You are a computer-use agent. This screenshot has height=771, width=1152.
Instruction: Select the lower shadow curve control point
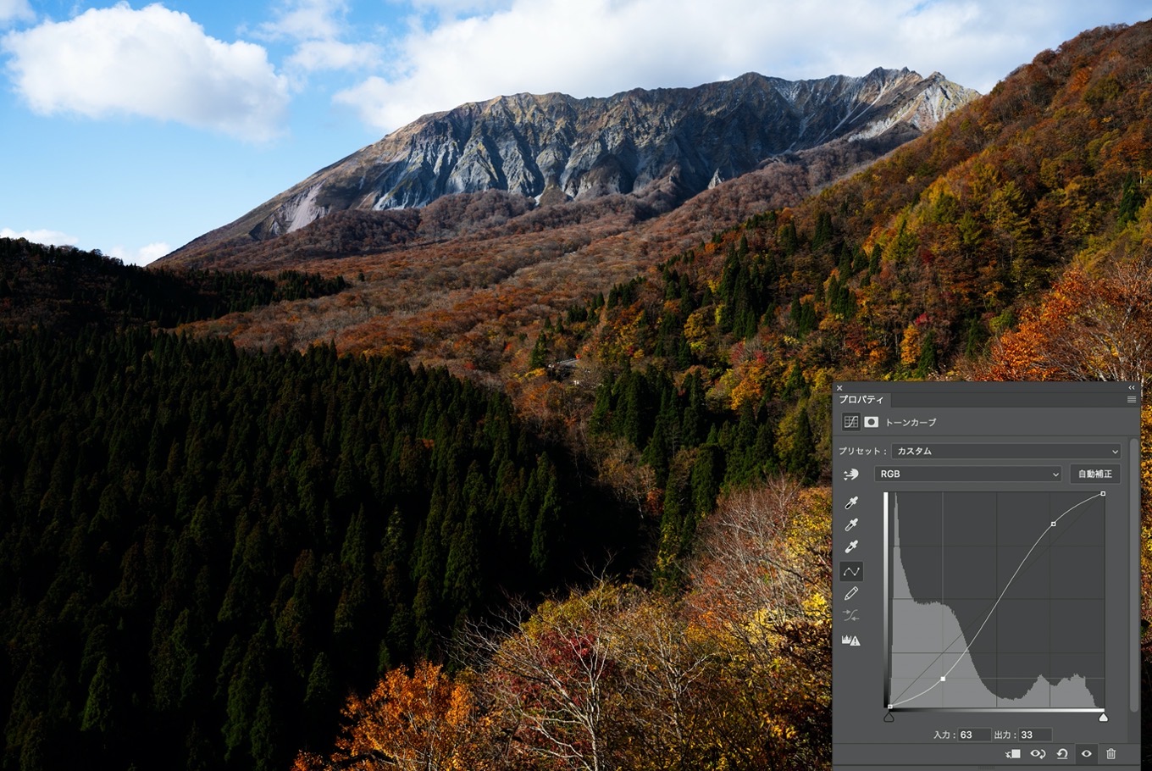pos(943,679)
